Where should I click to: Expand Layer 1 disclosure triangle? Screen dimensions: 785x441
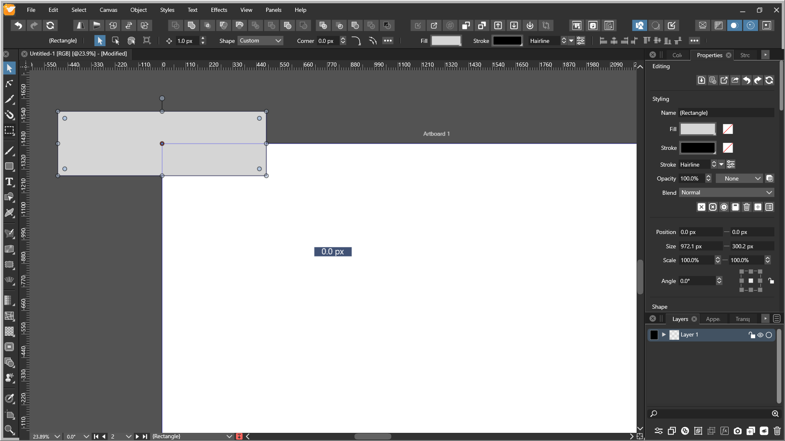(x=664, y=335)
